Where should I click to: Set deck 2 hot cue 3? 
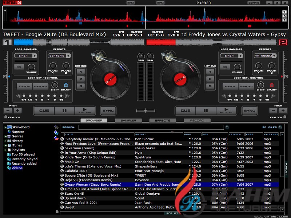pos(210,86)
